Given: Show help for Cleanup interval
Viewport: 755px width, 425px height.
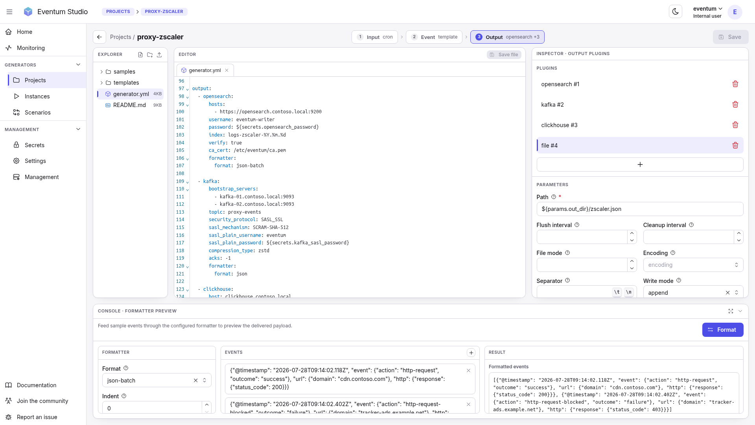Looking at the screenshot, I should tap(691, 225).
